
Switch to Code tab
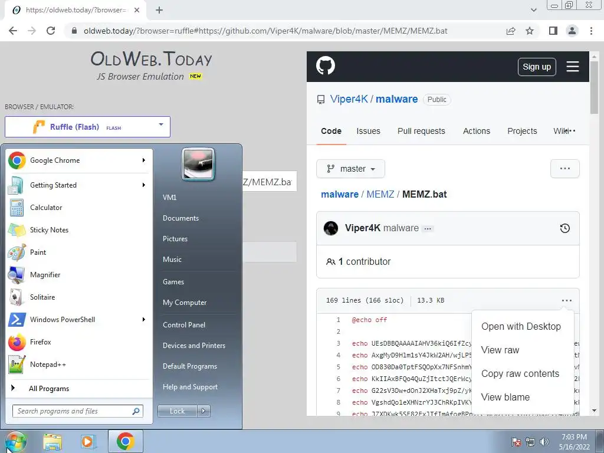point(331,131)
